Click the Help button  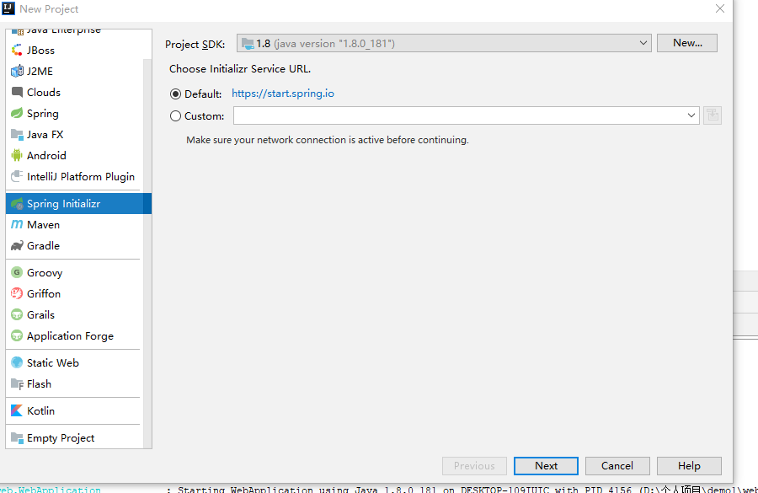689,466
